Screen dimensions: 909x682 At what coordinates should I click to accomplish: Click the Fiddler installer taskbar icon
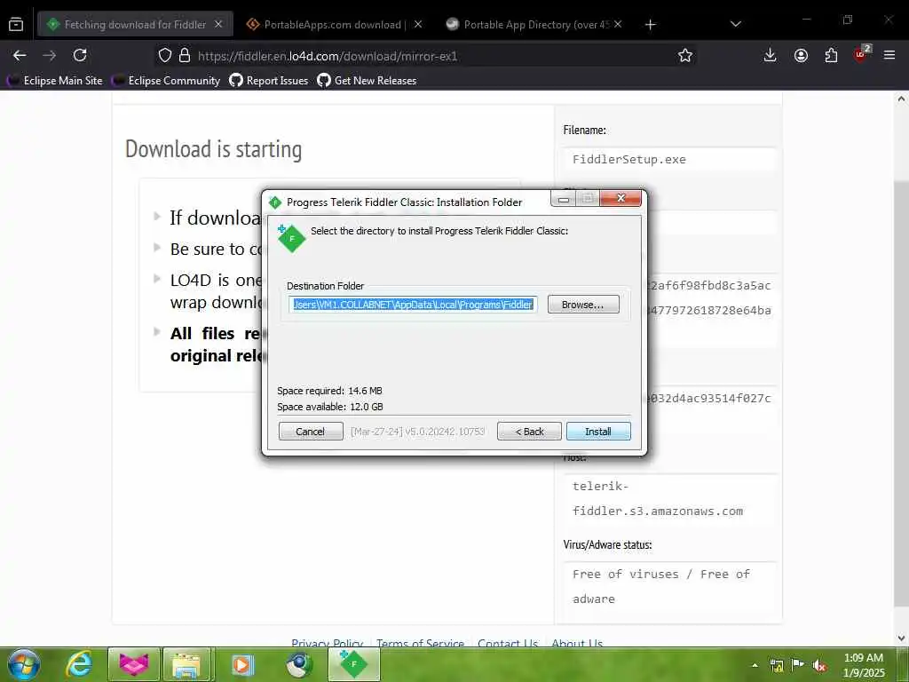(x=353, y=664)
